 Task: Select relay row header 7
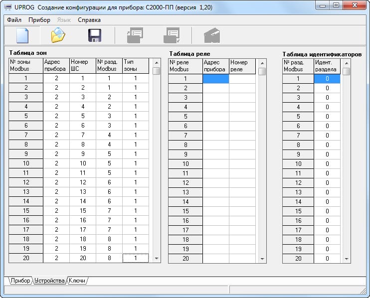tap(185, 136)
